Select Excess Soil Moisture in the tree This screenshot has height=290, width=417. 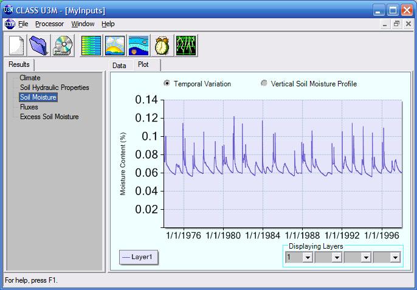point(49,117)
